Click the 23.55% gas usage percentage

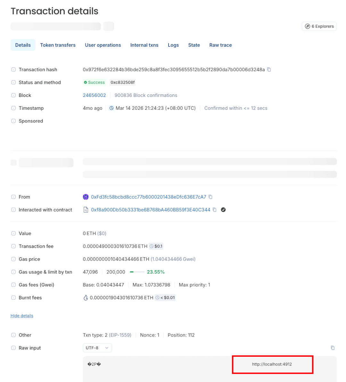[x=156, y=272]
